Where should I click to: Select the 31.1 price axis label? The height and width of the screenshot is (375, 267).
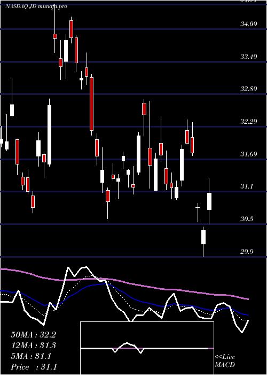[247, 186]
